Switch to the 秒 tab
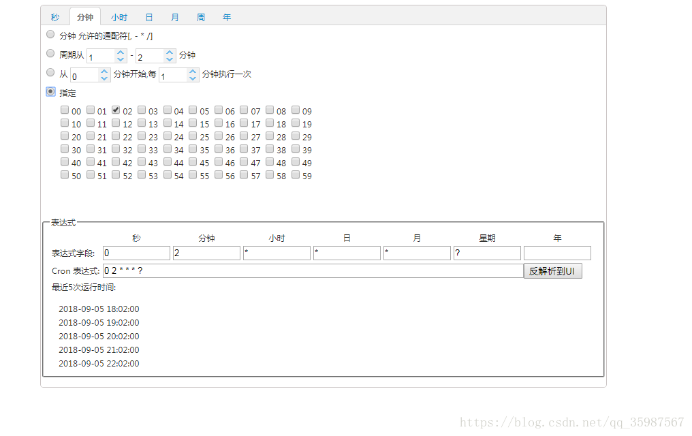The width and height of the screenshot is (692, 436). tap(55, 17)
